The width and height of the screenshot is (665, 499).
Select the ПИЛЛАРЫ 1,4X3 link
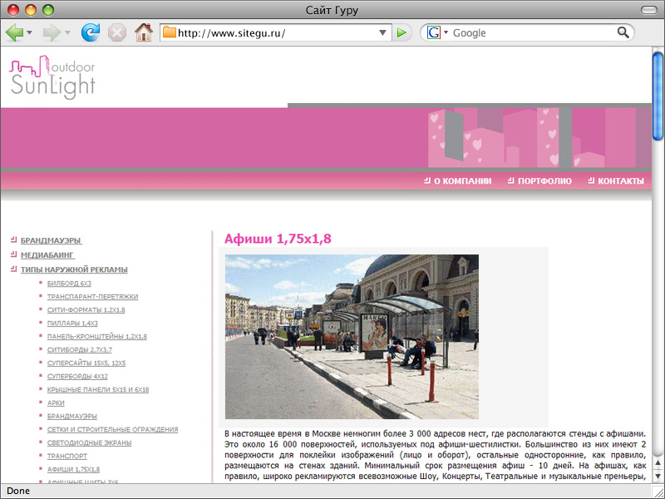coord(72,324)
